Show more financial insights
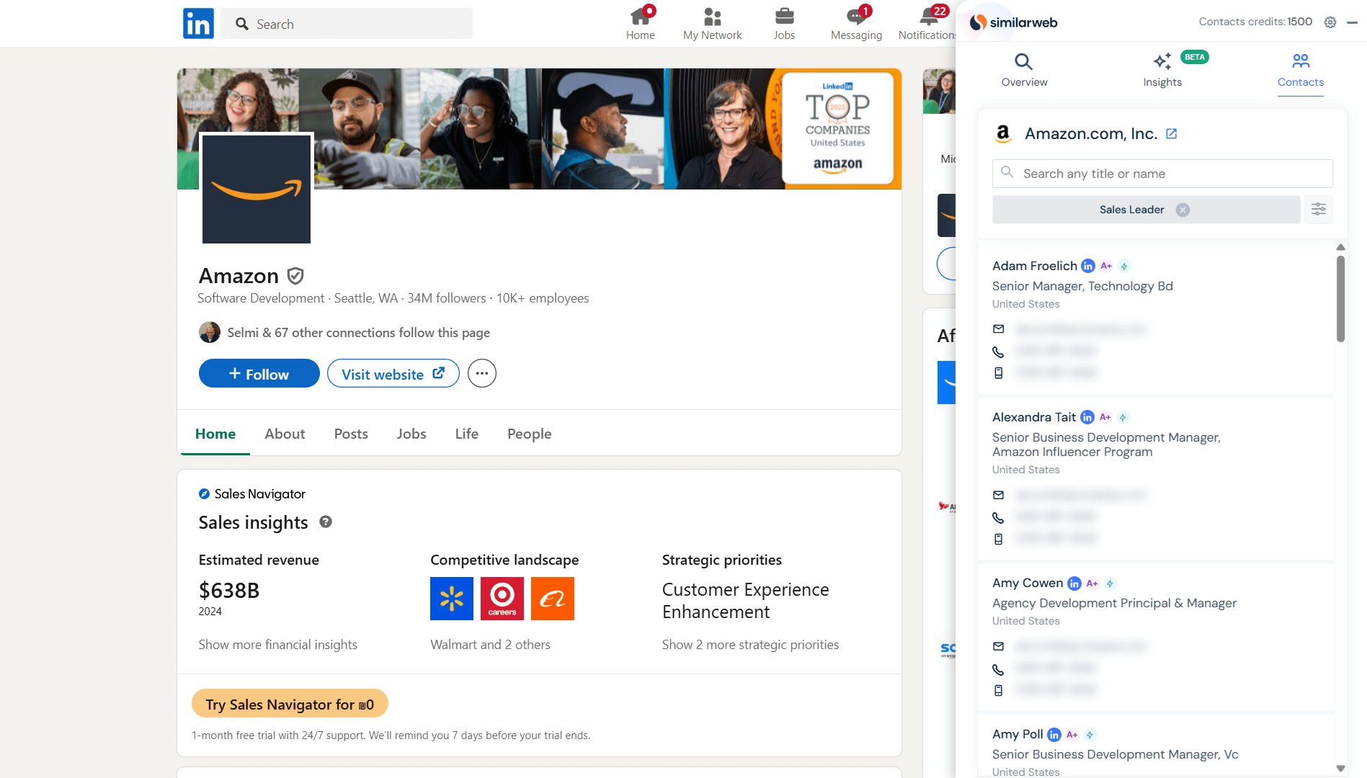The image size is (1367, 778). coord(278,644)
